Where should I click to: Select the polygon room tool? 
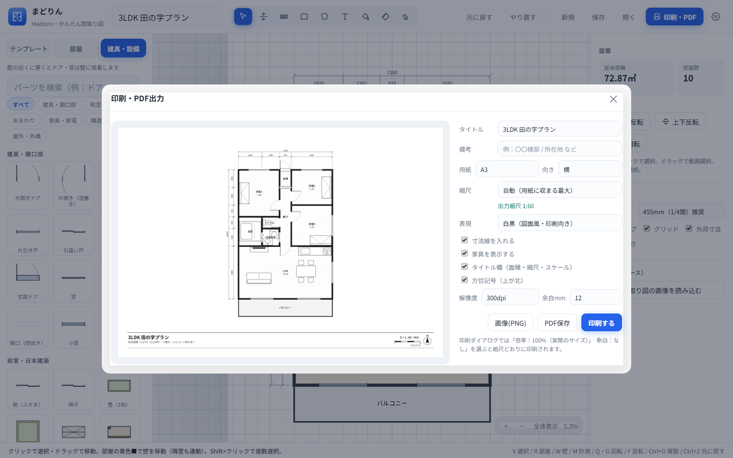324,17
